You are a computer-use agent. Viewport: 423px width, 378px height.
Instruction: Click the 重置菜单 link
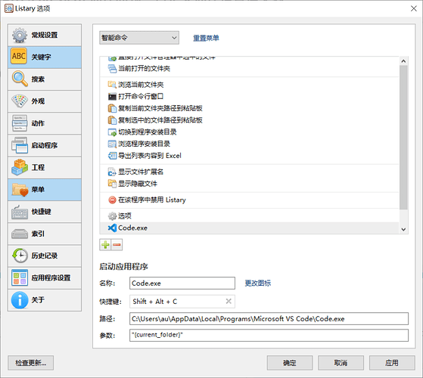pyautogui.click(x=206, y=38)
